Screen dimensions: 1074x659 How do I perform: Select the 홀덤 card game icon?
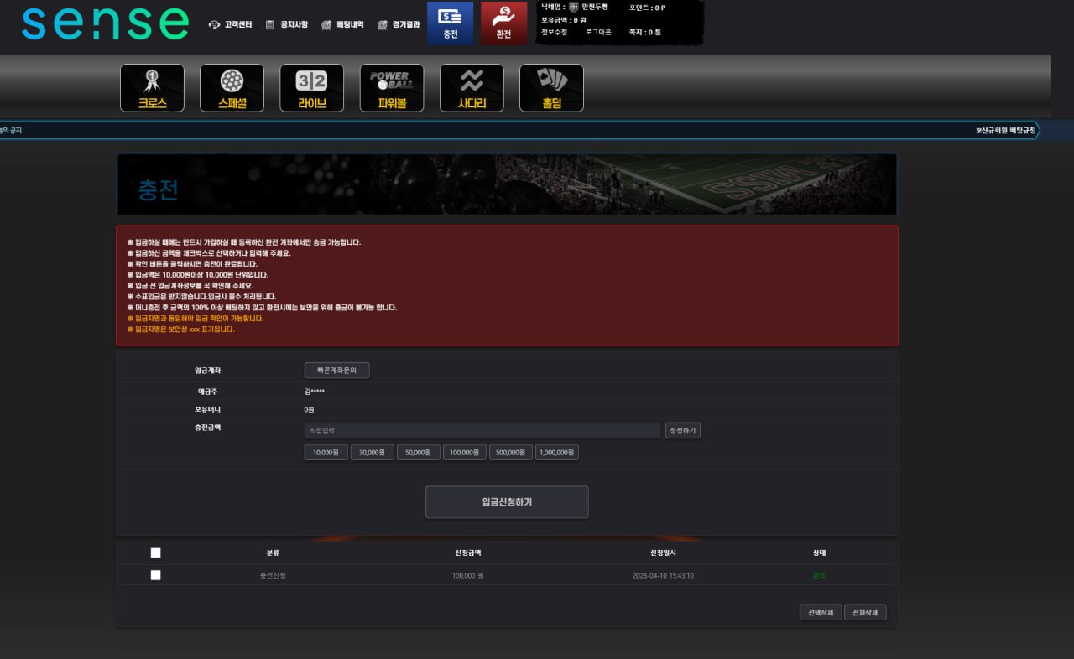(551, 88)
